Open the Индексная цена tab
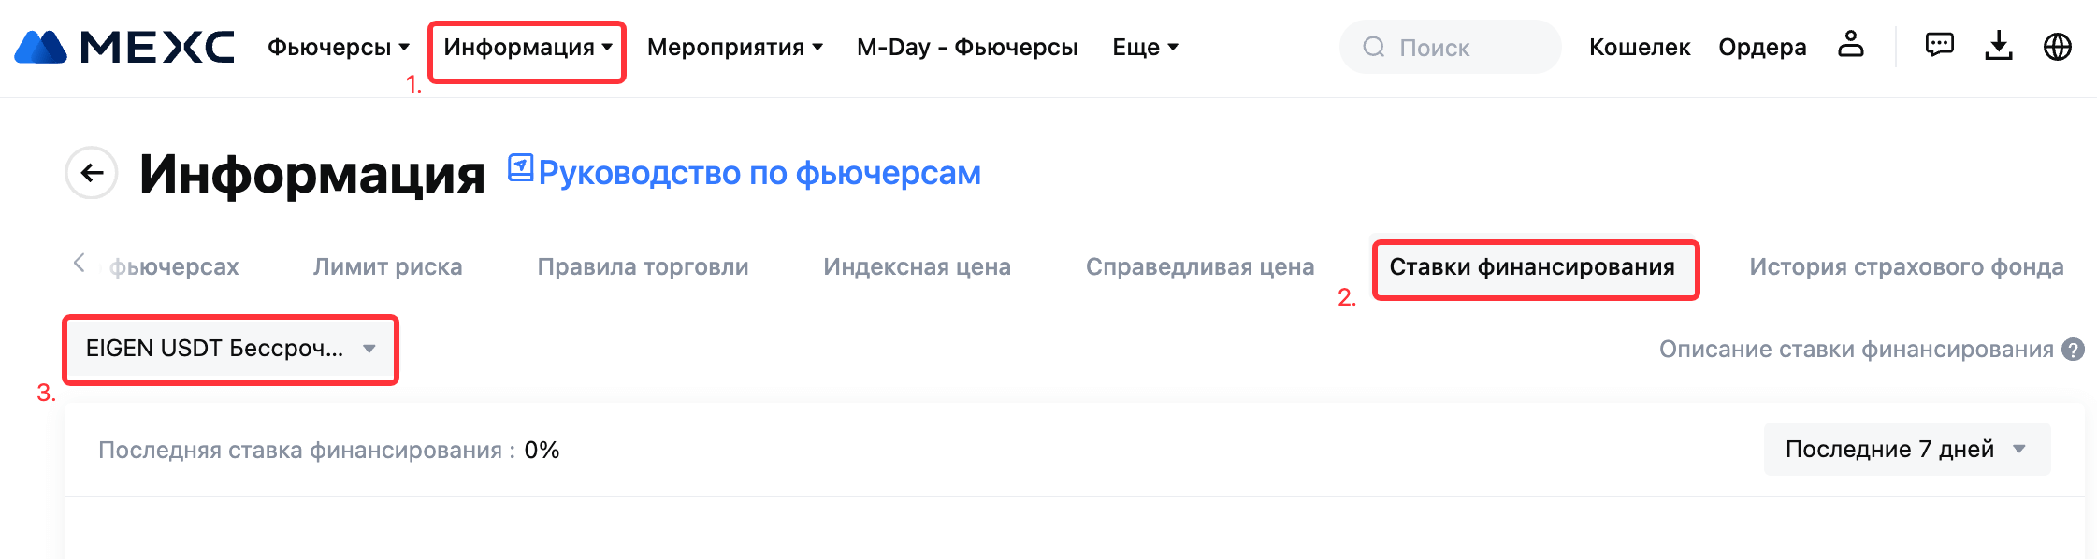 [917, 267]
